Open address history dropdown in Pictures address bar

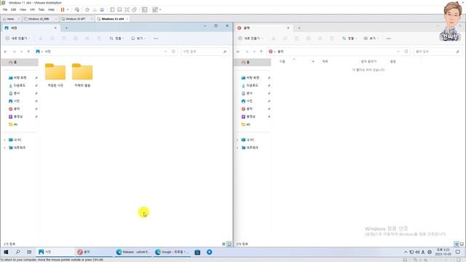(x=165, y=52)
